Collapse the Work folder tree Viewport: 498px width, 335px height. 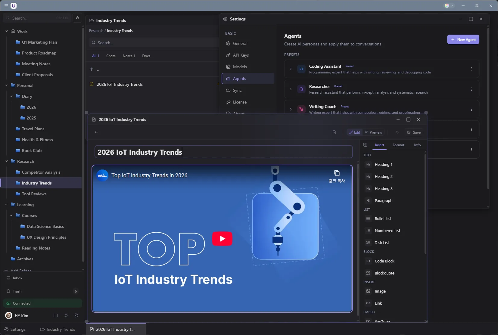tap(6, 31)
